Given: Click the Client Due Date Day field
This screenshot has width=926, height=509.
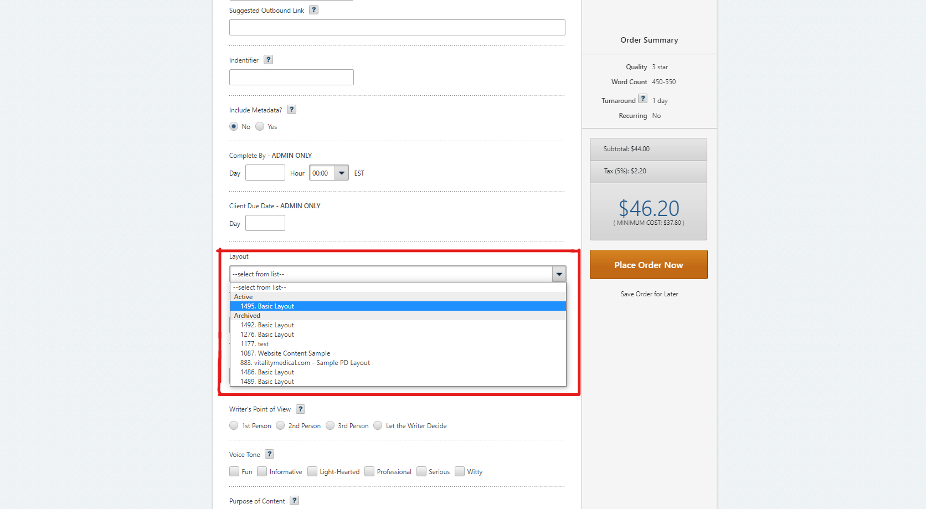Looking at the screenshot, I should click(x=265, y=223).
